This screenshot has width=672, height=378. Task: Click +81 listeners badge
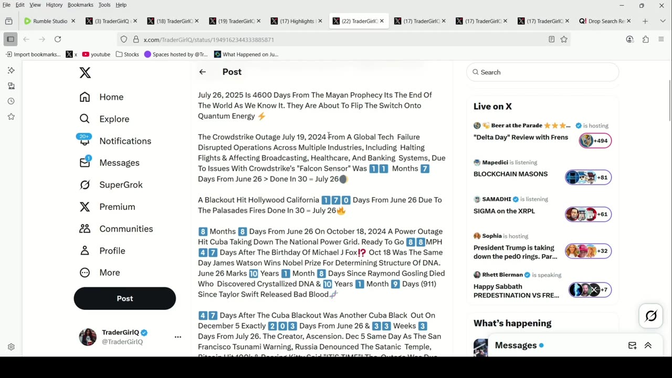pyautogui.click(x=588, y=177)
